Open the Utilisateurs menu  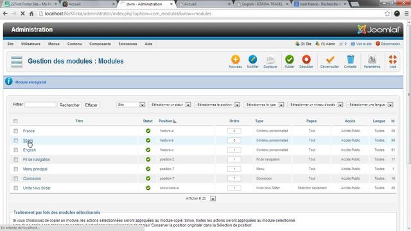(x=31, y=44)
